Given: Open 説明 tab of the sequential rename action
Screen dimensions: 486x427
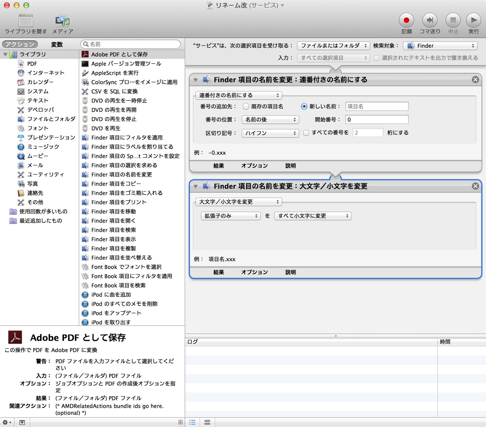Looking at the screenshot, I should pyautogui.click(x=290, y=166).
